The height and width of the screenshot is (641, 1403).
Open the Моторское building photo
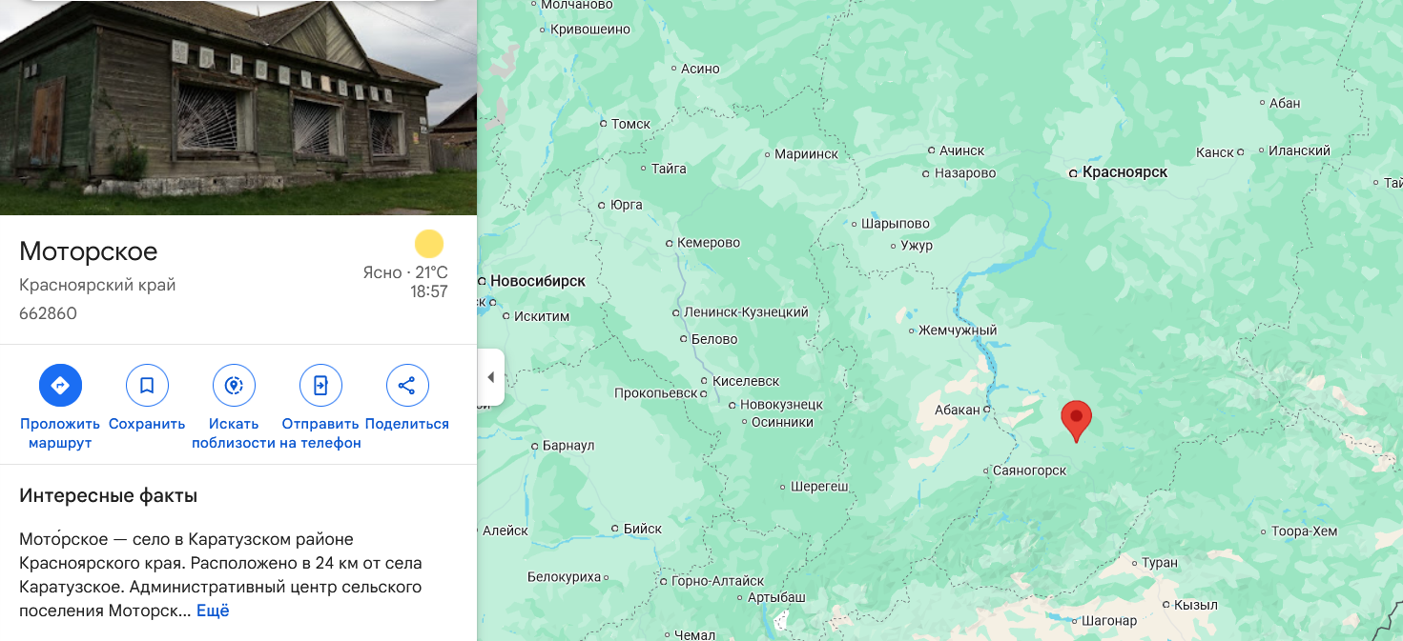click(238, 108)
